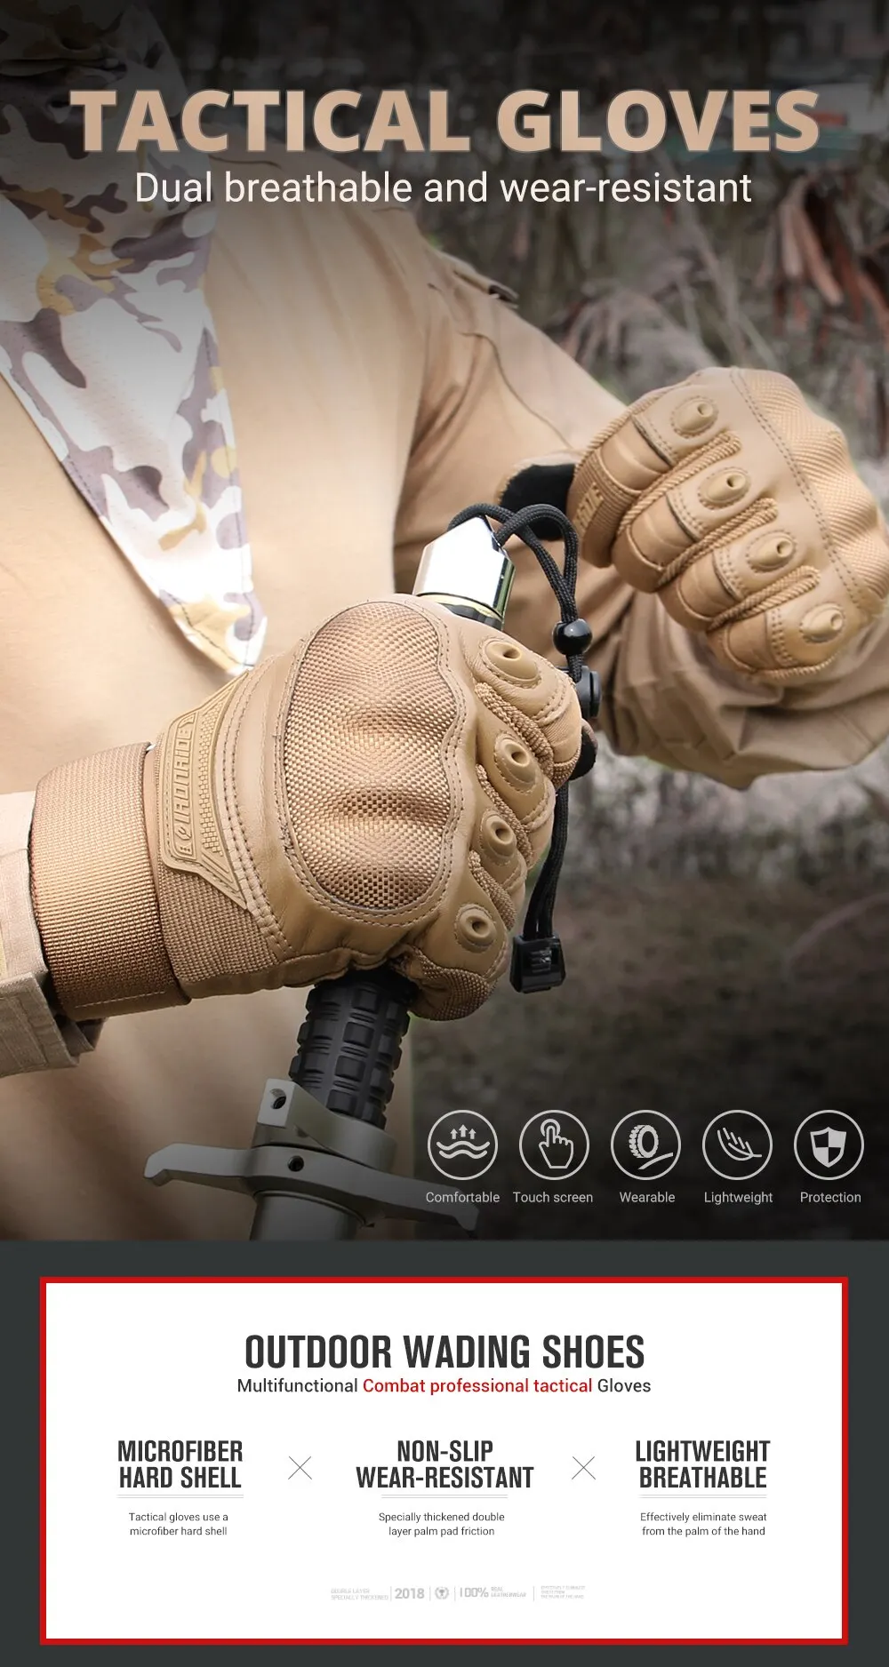Click the OUTDOOR WADING SHOES heading

point(444,1352)
